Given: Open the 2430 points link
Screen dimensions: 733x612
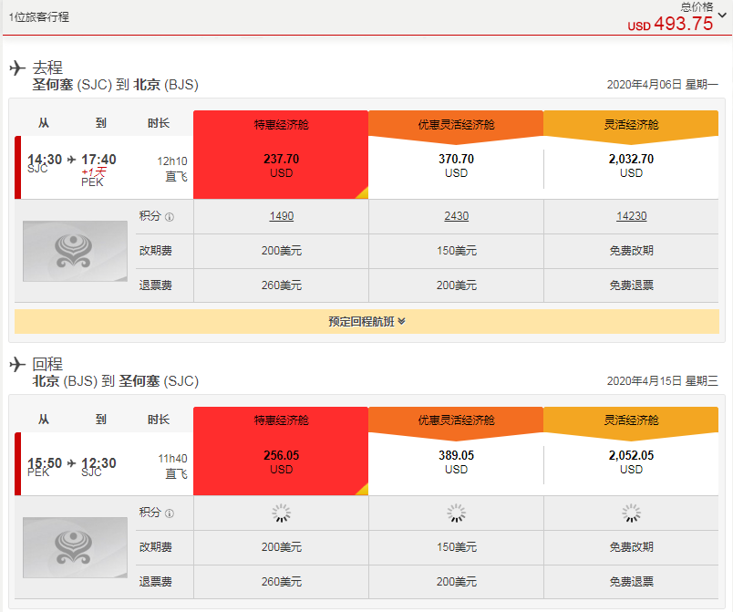Looking at the screenshot, I should click(x=456, y=216).
